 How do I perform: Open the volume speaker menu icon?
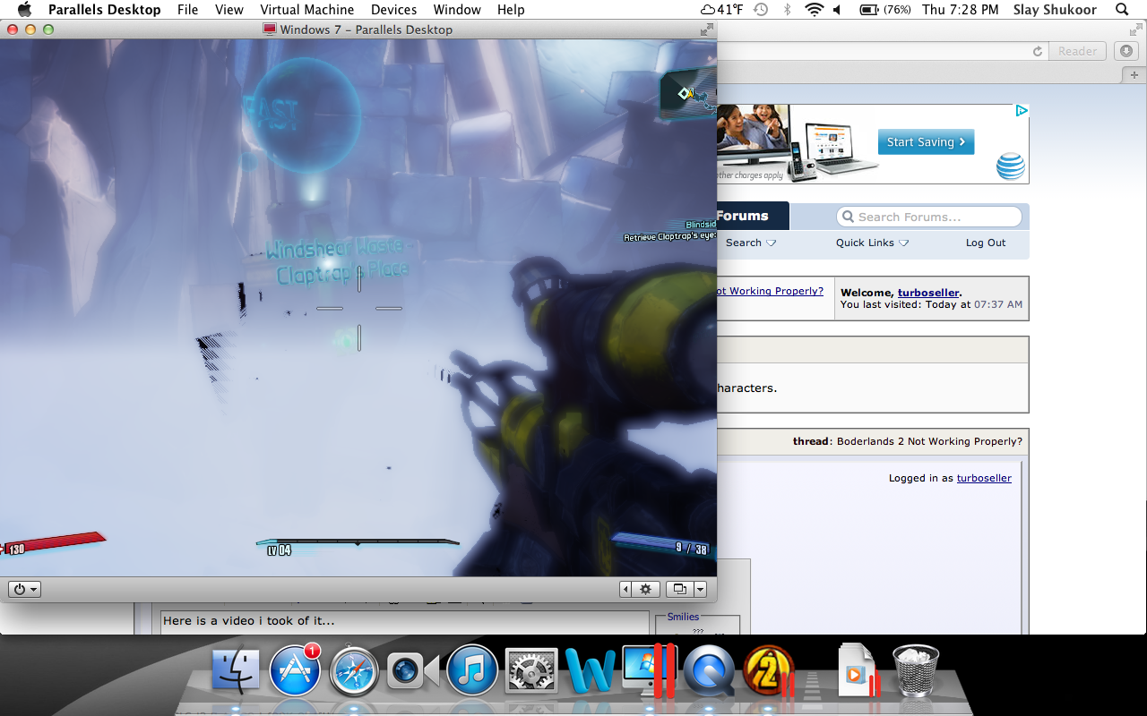point(837,10)
